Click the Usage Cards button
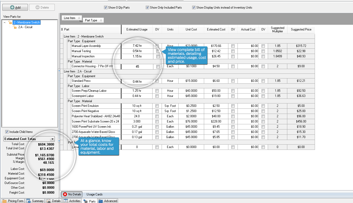 [94, 194]
